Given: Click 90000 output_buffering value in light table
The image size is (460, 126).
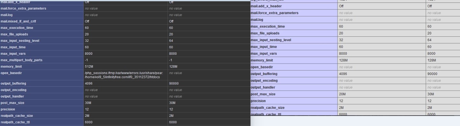Looking at the screenshot, I should [x=433, y=74].
